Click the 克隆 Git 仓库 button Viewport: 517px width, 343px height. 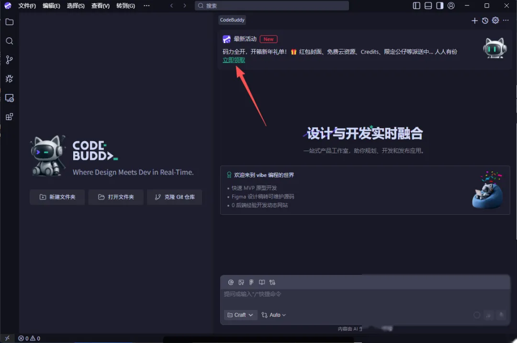(175, 197)
